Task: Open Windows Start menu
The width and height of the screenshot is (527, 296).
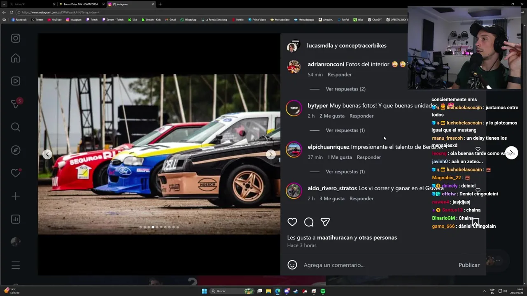Action: (x=204, y=291)
